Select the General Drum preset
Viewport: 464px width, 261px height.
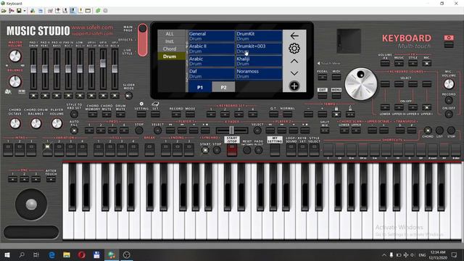(x=212, y=36)
